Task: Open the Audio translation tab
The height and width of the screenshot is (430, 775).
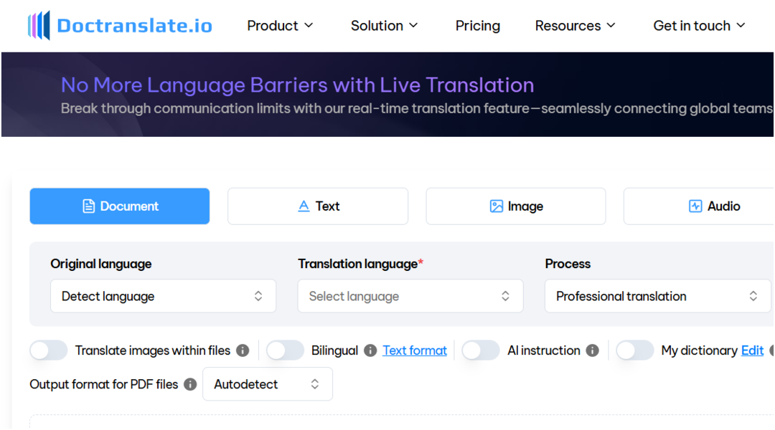Action: 713,206
